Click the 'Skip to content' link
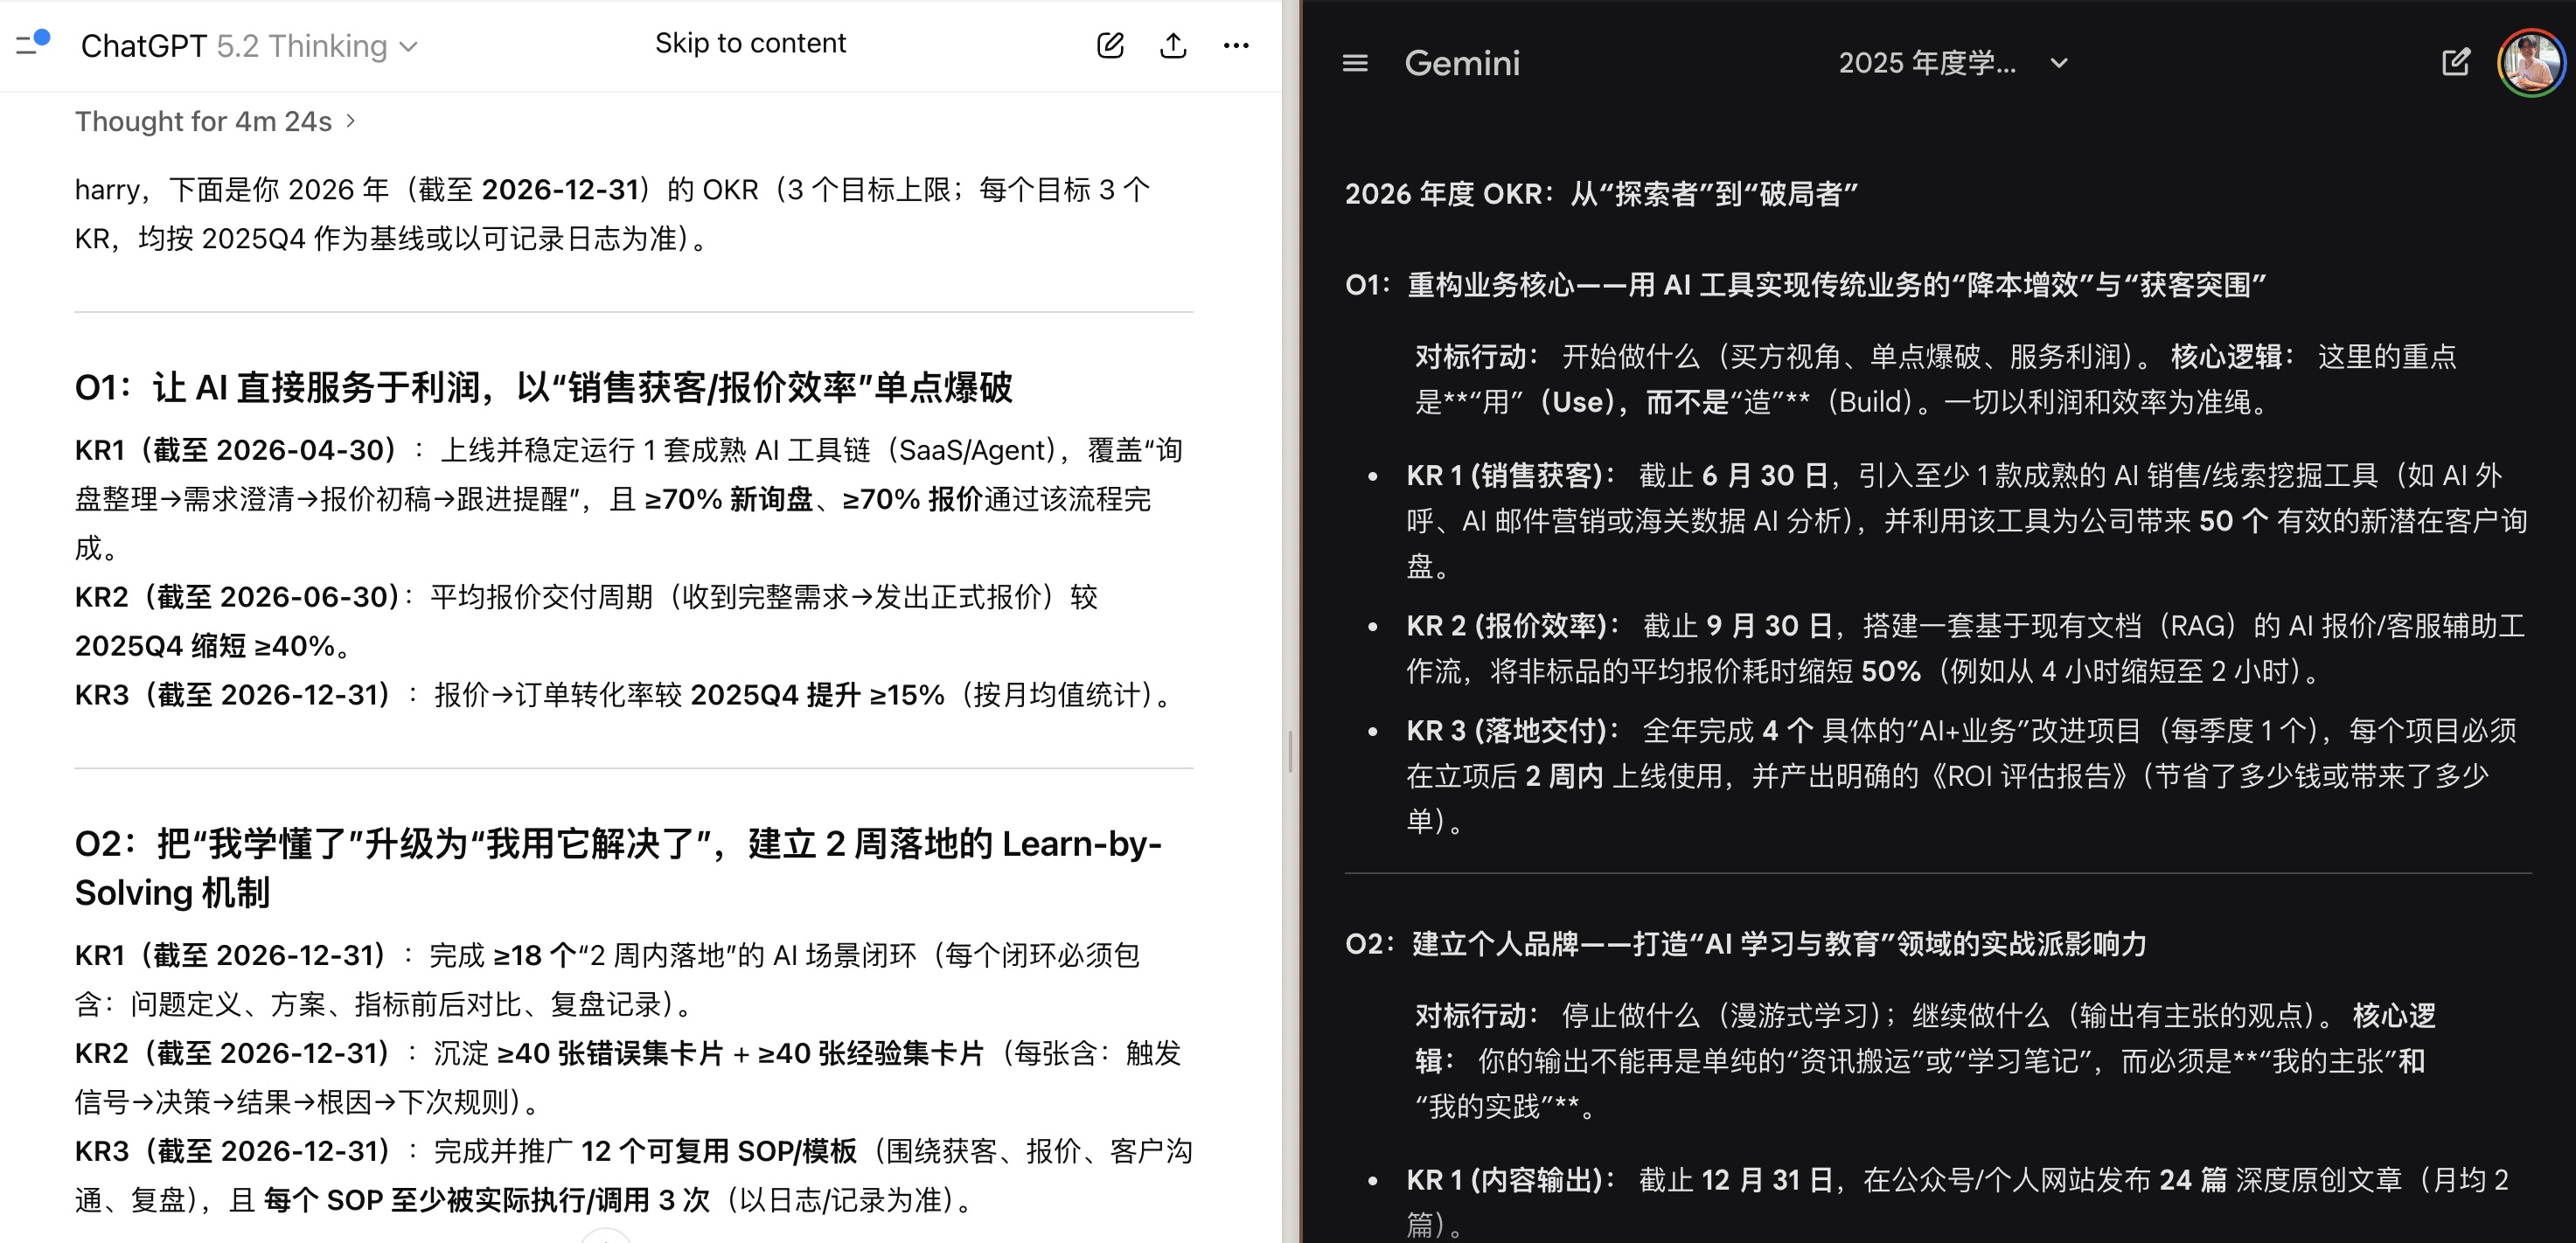2576x1243 pixels. [750, 43]
